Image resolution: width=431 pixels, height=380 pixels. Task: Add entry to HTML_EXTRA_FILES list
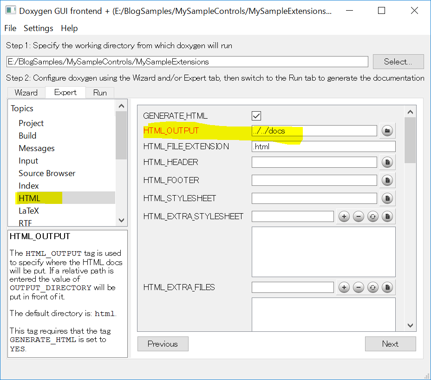tap(344, 287)
